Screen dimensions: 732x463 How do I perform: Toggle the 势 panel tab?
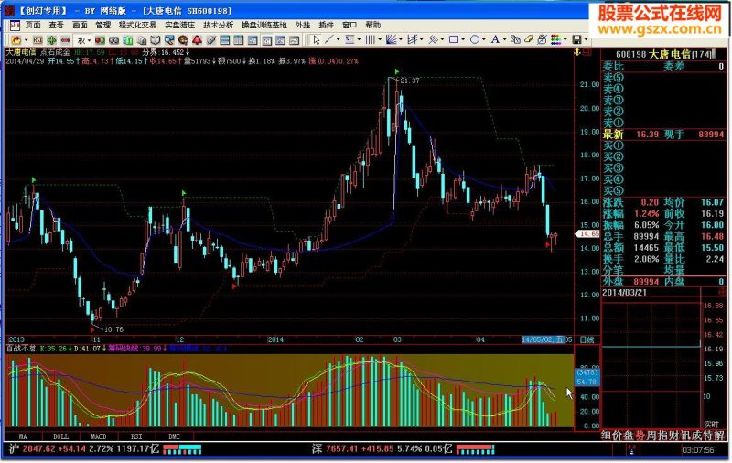point(640,435)
